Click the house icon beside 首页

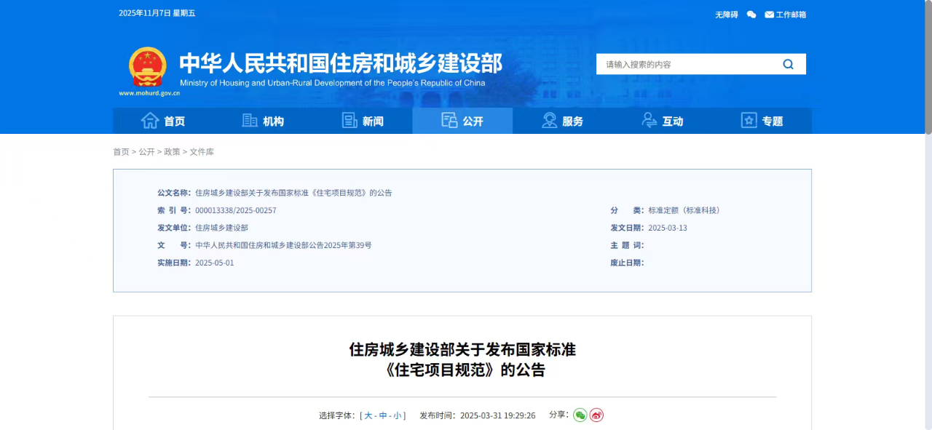pyautogui.click(x=150, y=121)
